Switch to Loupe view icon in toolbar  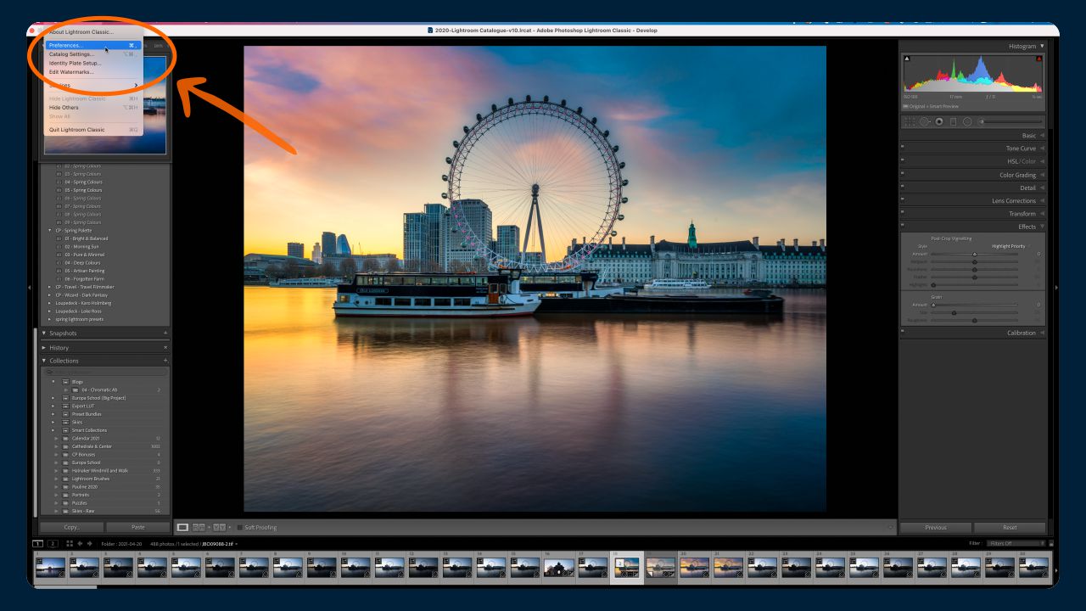click(182, 528)
